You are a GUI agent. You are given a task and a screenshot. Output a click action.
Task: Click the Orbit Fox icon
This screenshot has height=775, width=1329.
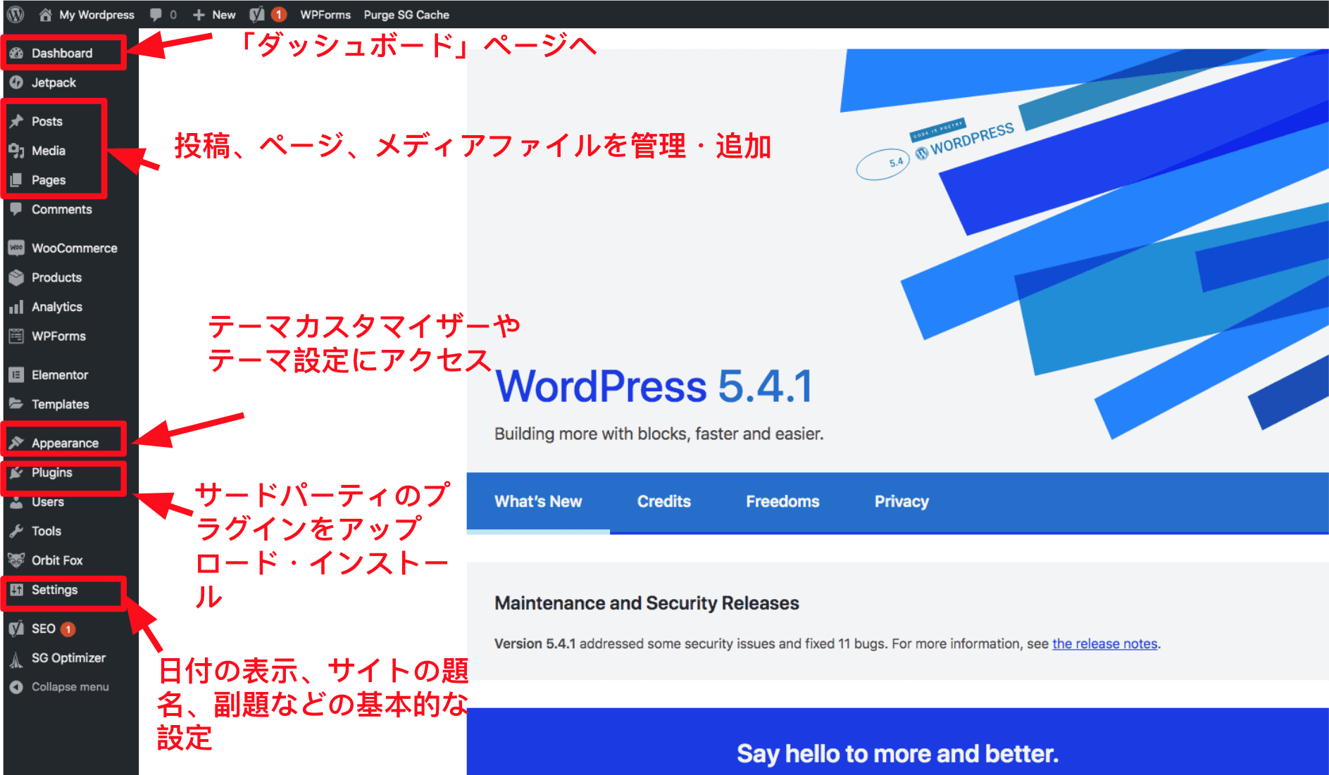(x=16, y=560)
